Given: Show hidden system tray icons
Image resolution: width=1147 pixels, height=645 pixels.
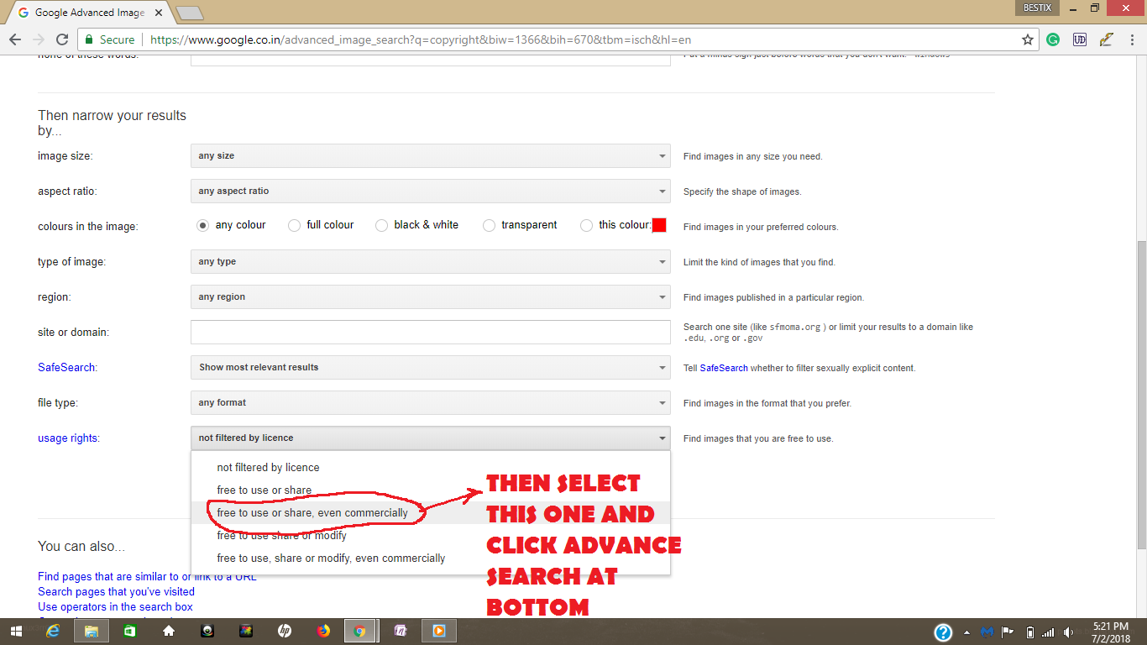Looking at the screenshot, I should pos(966,632).
